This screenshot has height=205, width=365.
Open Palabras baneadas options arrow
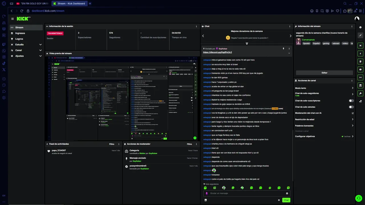352,126
